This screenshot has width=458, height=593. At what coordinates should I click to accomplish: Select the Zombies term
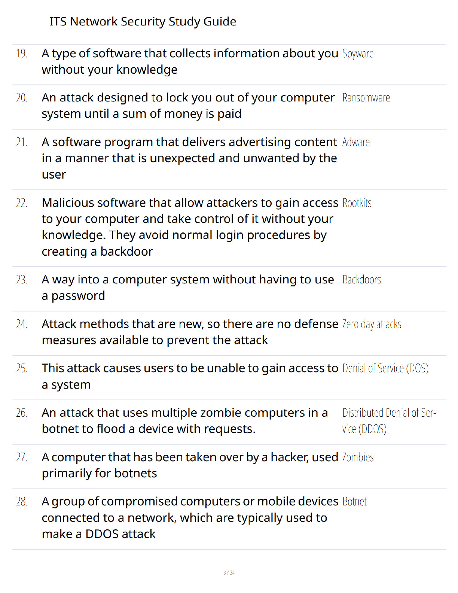pos(358,457)
